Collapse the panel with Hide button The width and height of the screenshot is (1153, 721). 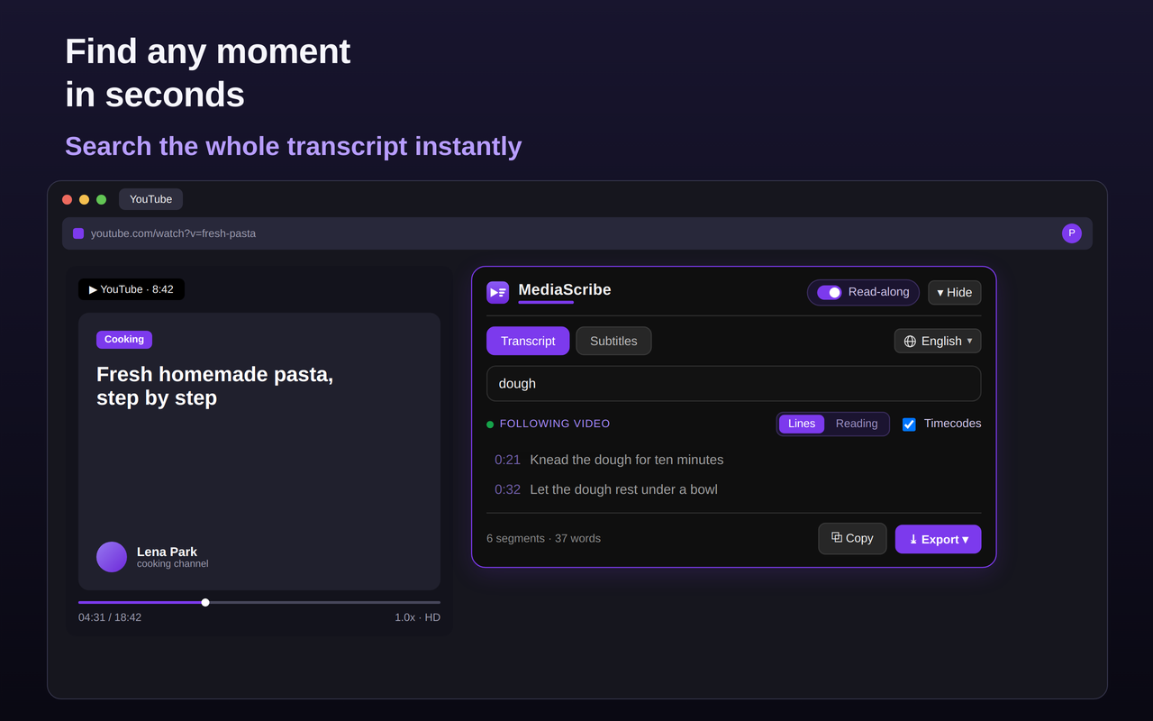tap(955, 292)
